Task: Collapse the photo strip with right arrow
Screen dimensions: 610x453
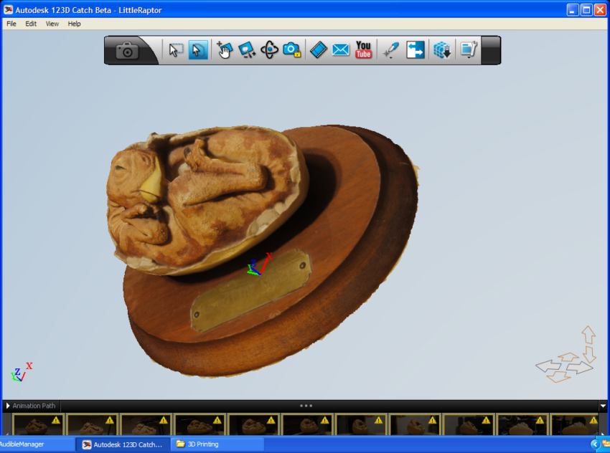Action: pos(603,406)
